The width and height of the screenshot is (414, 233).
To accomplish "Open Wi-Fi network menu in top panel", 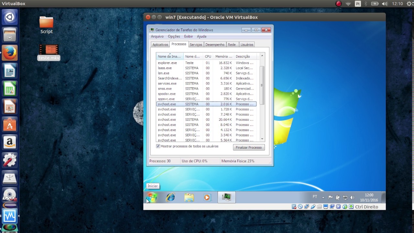I will click(348, 4).
